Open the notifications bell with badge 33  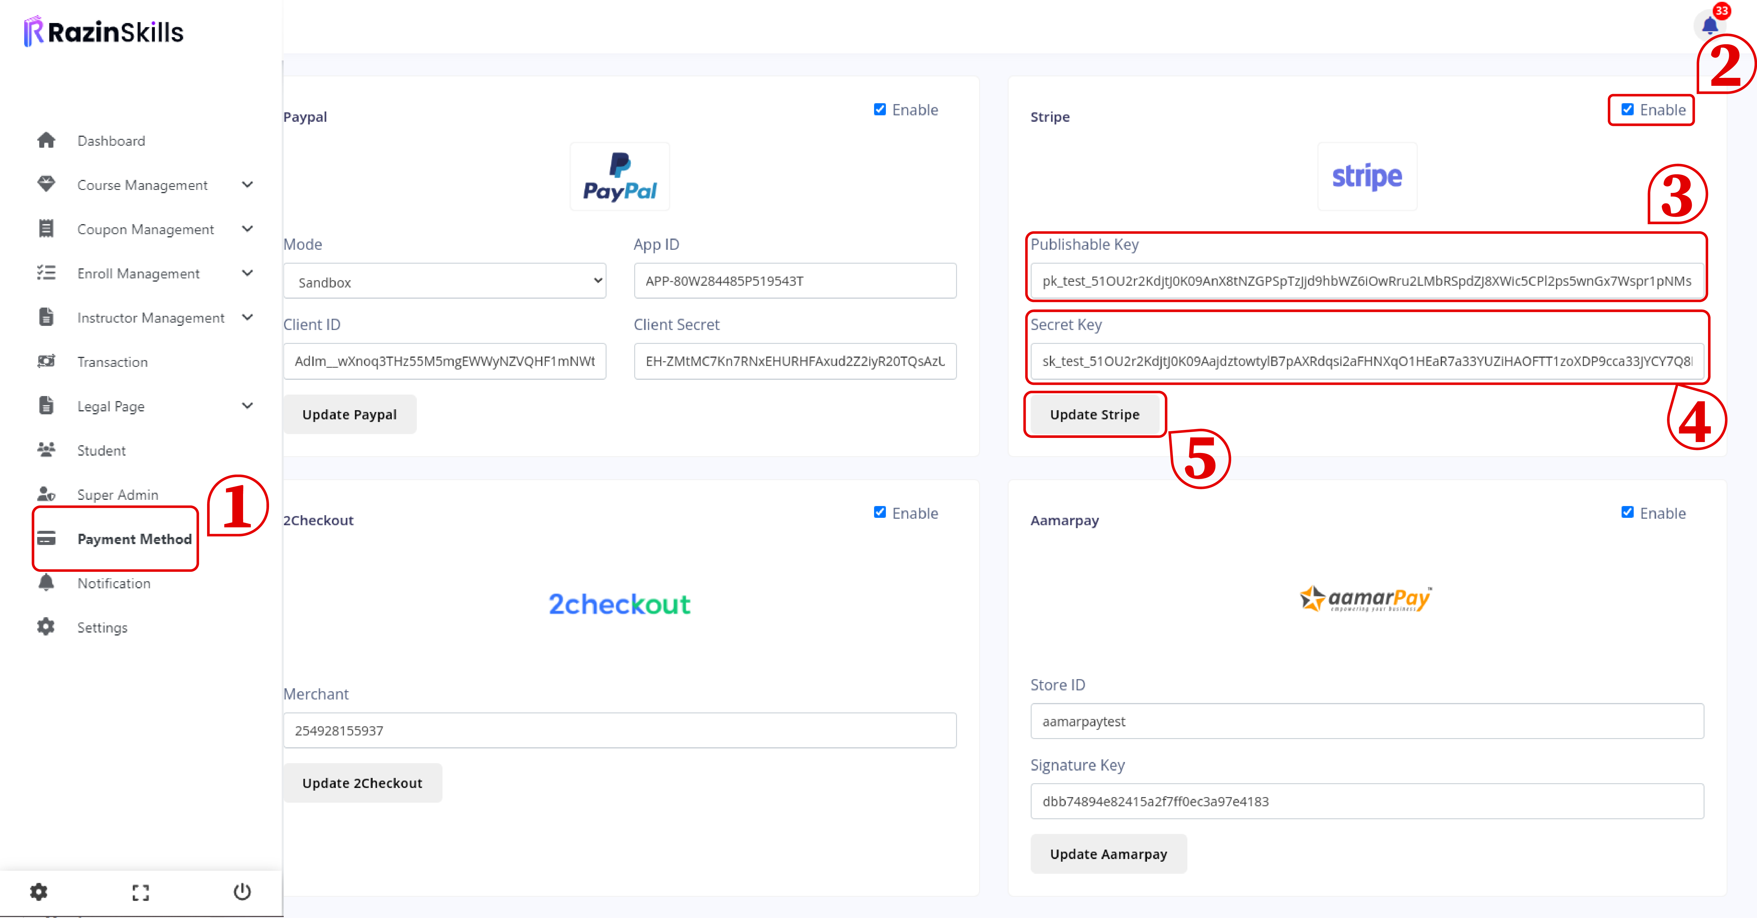tap(1709, 26)
